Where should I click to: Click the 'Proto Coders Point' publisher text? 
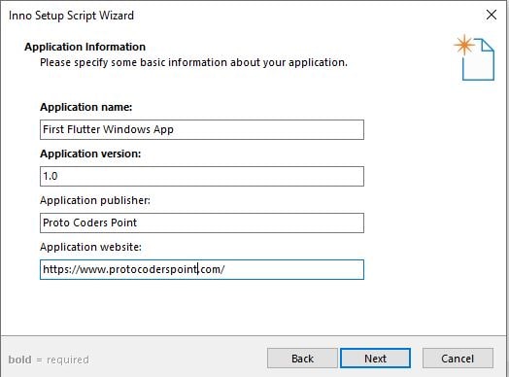[90, 223]
